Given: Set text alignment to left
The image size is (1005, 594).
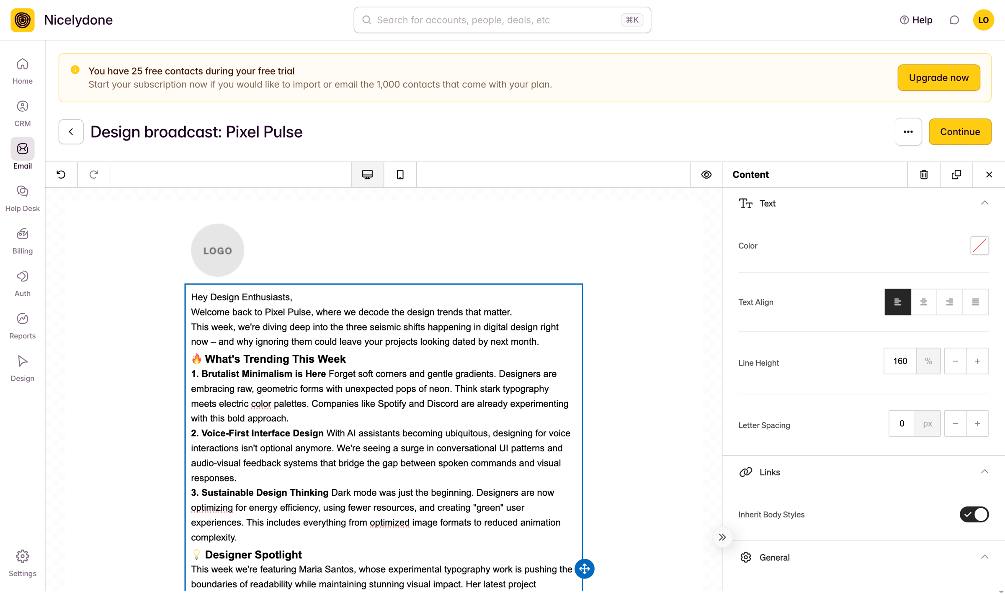Looking at the screenshot, I should (897, 302).
